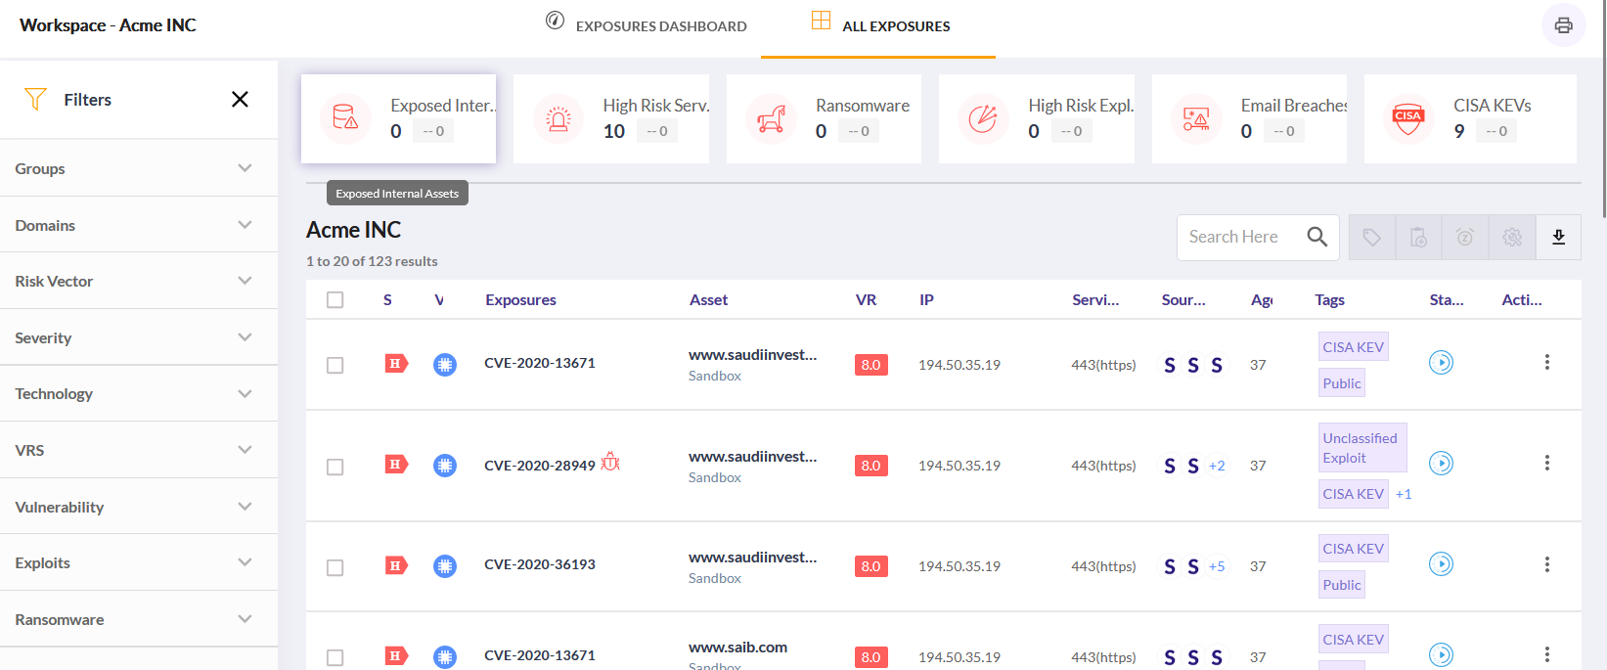This screenshot has height=670, width=1607.
Task: Click the Tags column header
Action: (x=1329, y=300)
